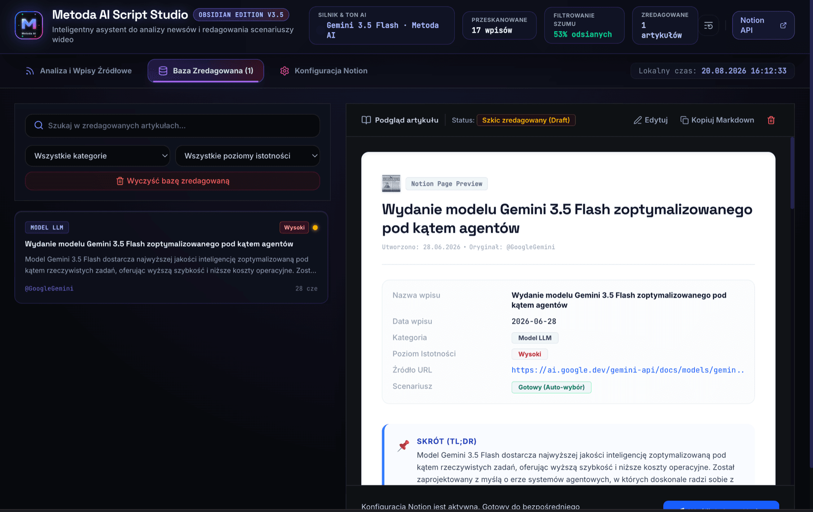Click the Wysoki importance chip in preview

point(529,354)
